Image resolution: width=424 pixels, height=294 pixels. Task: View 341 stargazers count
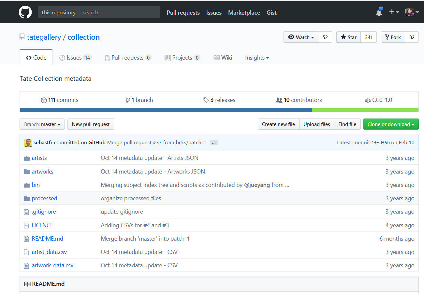pos(369,37)
